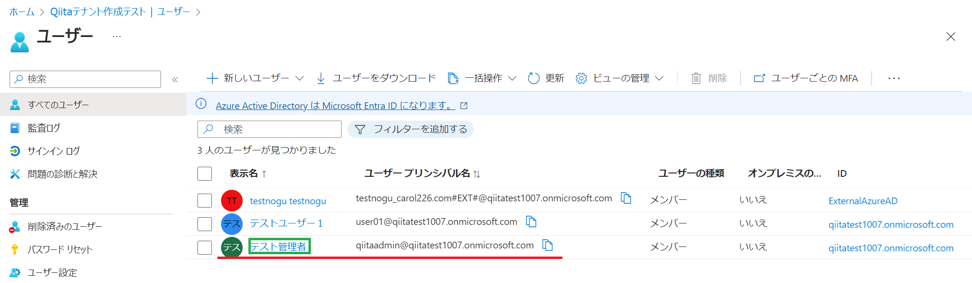
Task: Open サインイン ログ in the sidebar
Action: click(53, 151)
